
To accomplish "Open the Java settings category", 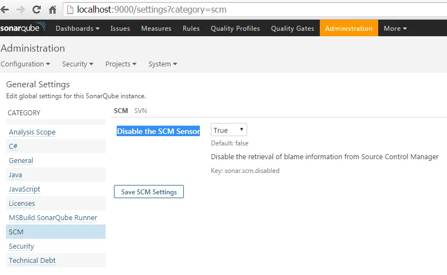I will tap(15, 175).
